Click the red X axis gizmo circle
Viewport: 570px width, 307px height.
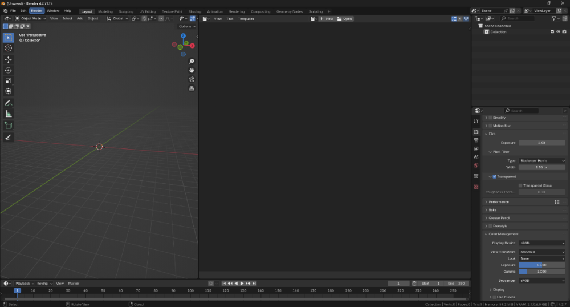192,46
